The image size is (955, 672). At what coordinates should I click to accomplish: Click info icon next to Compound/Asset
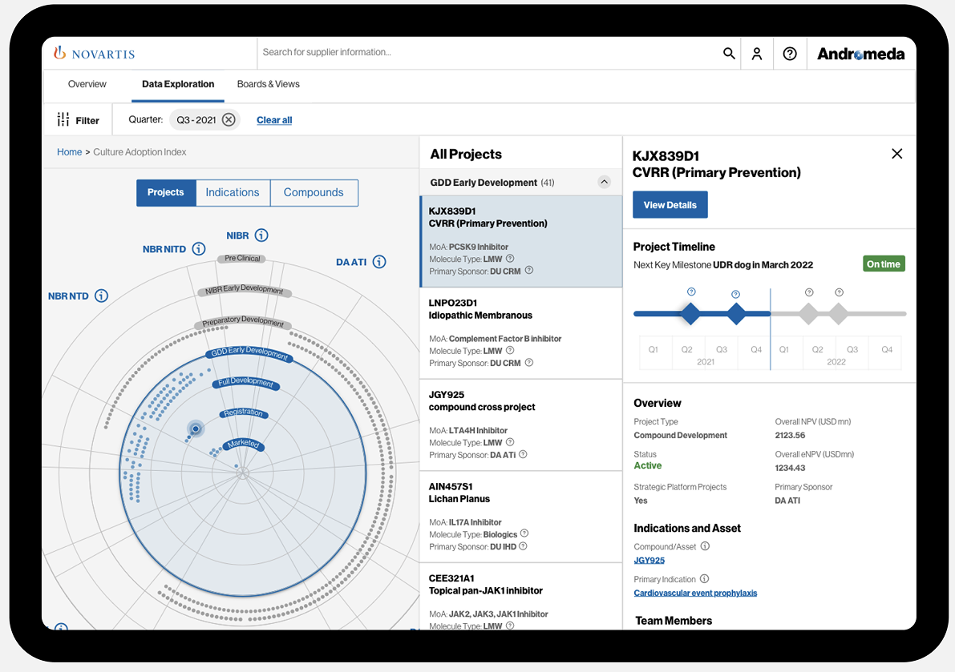(x=705, y=546)
